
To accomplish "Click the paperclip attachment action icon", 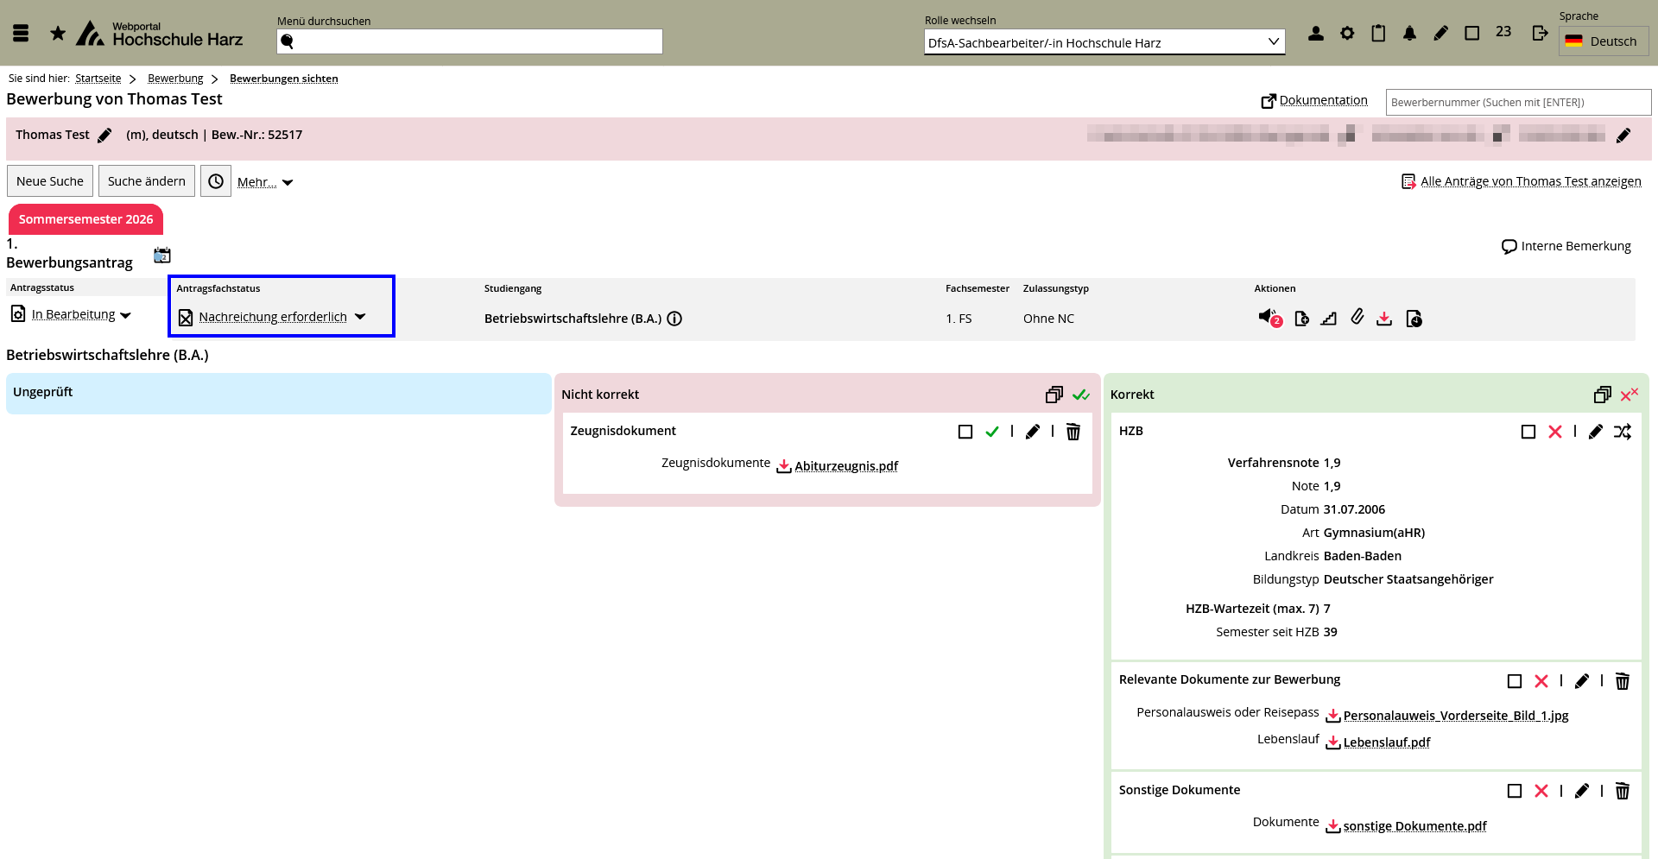I will [1357, 318].
